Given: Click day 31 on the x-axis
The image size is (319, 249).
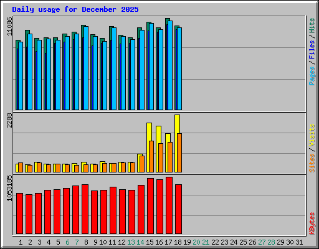Looking at the screenshot, I should point(299,242).
